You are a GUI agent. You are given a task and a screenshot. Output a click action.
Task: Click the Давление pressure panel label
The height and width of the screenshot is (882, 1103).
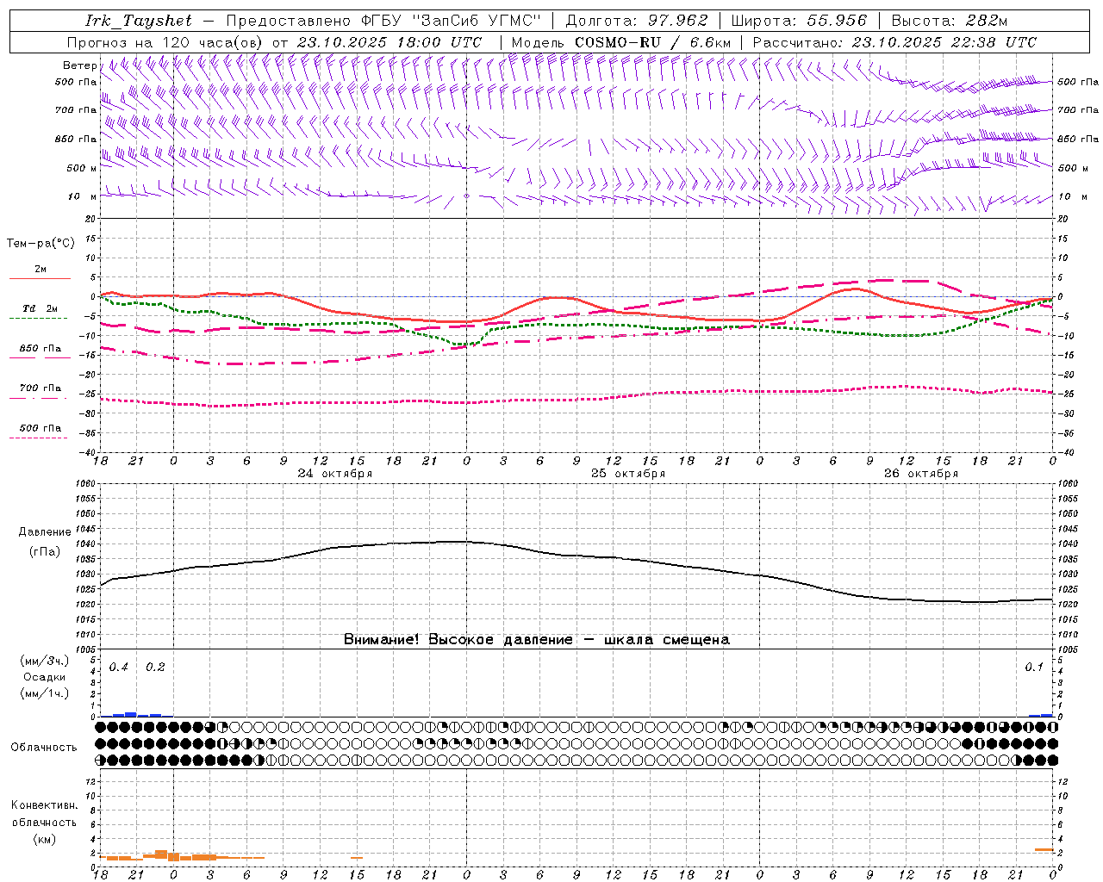point(45,532)
